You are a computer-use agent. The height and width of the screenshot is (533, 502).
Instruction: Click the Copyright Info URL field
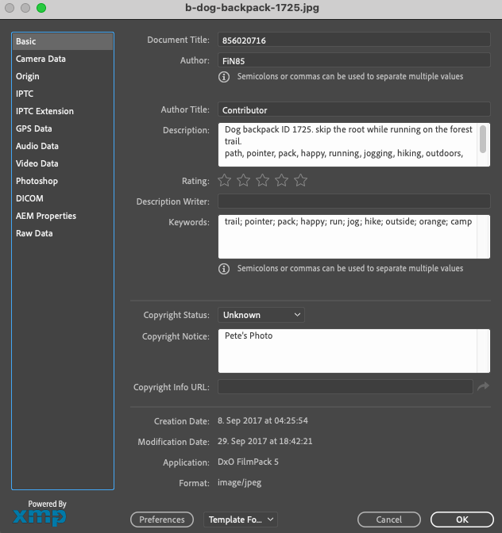point(345,386)
